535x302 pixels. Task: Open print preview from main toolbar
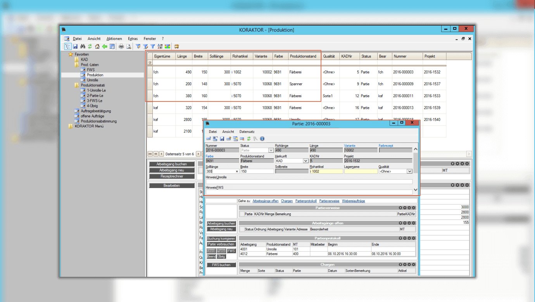128,46
